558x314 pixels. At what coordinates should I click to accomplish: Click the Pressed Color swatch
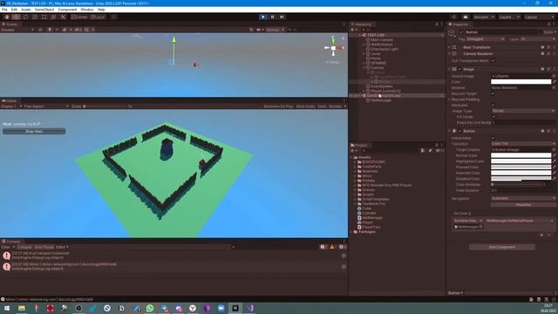(x=521, y=167)
